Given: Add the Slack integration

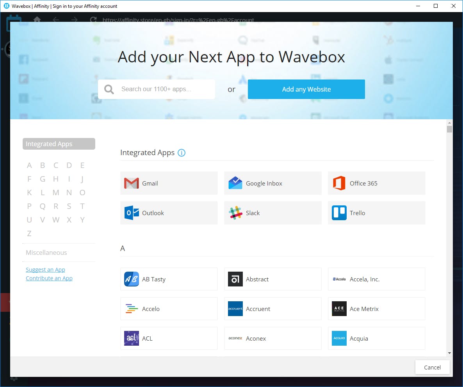Looking at the screenshot, I should point(235,213).
